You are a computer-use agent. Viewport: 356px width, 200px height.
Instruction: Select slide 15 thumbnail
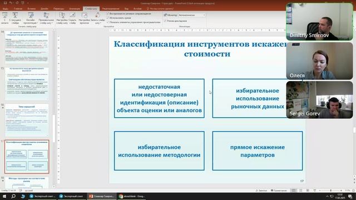pyautogui.click(x=27, y=83)
